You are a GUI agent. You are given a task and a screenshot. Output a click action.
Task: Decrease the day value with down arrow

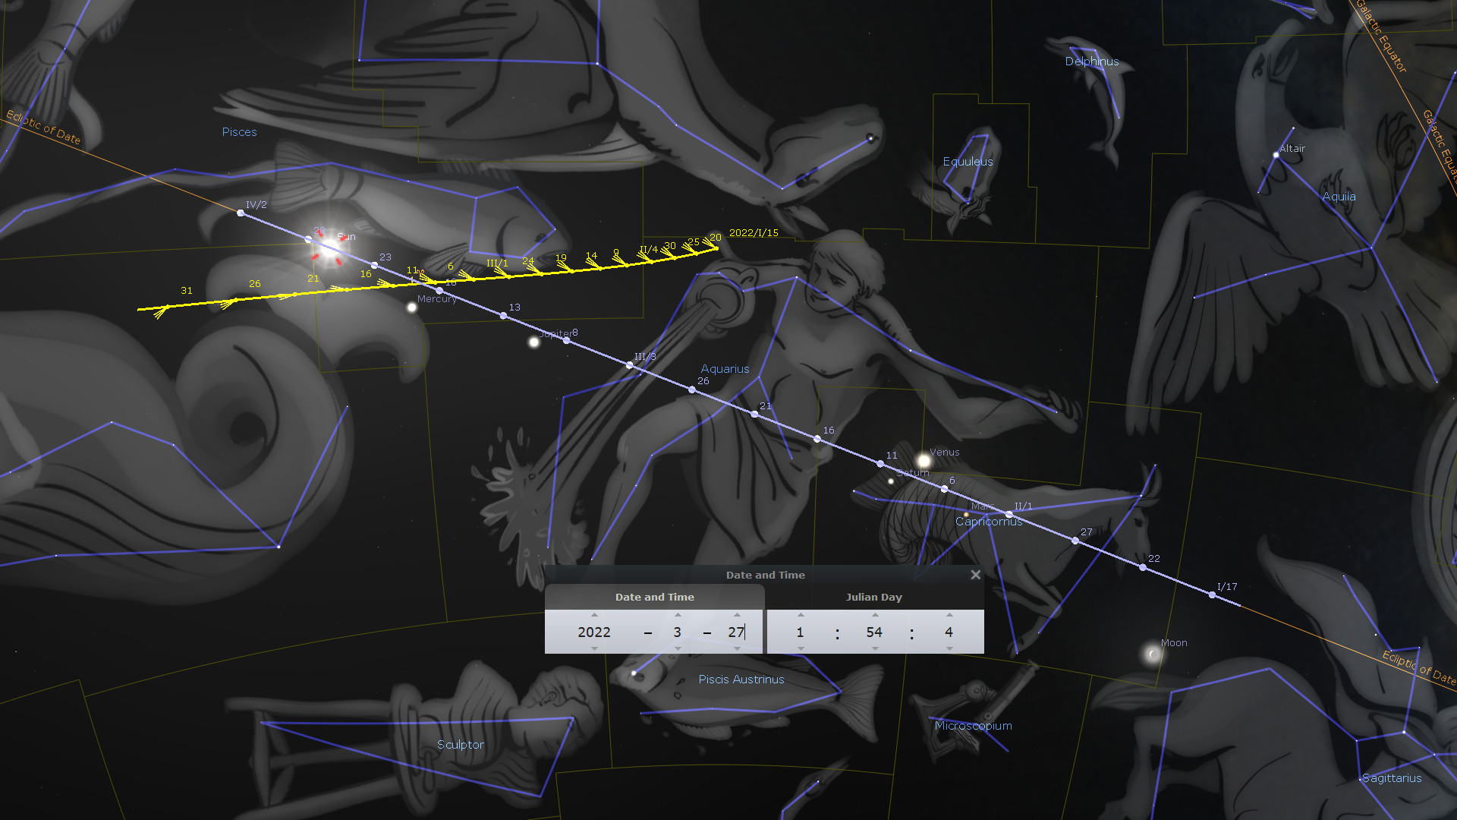coord(737,648)
